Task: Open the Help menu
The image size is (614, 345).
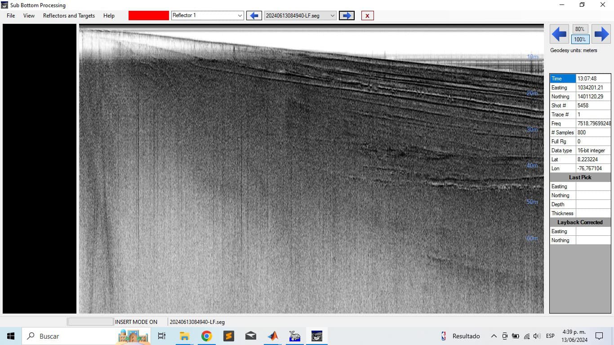Action: [109, 16]
